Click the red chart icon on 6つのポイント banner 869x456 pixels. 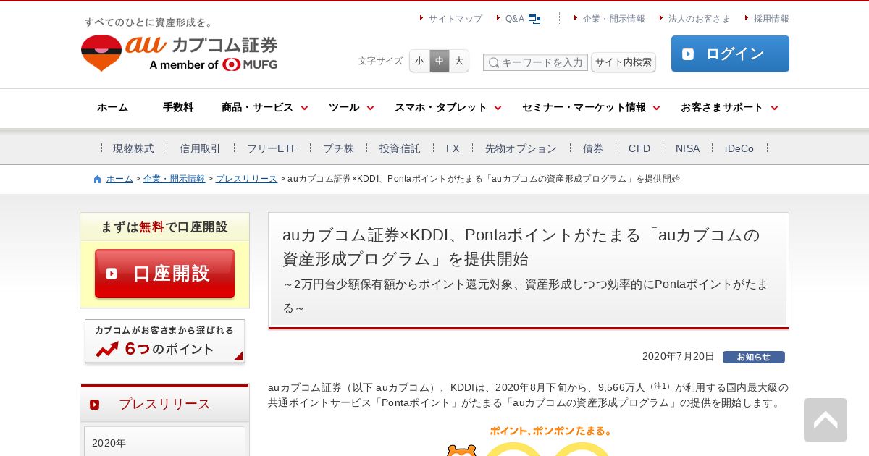point(107,349)
